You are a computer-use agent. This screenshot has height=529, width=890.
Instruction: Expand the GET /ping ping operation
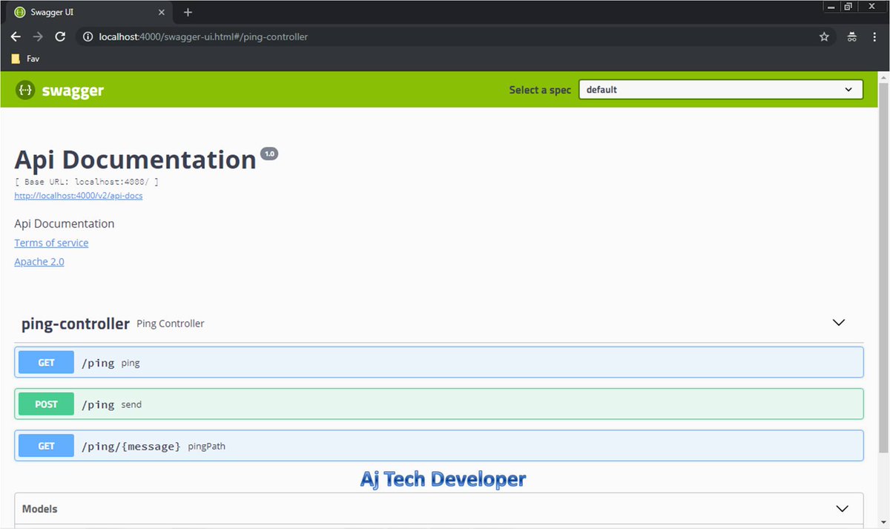439,363
